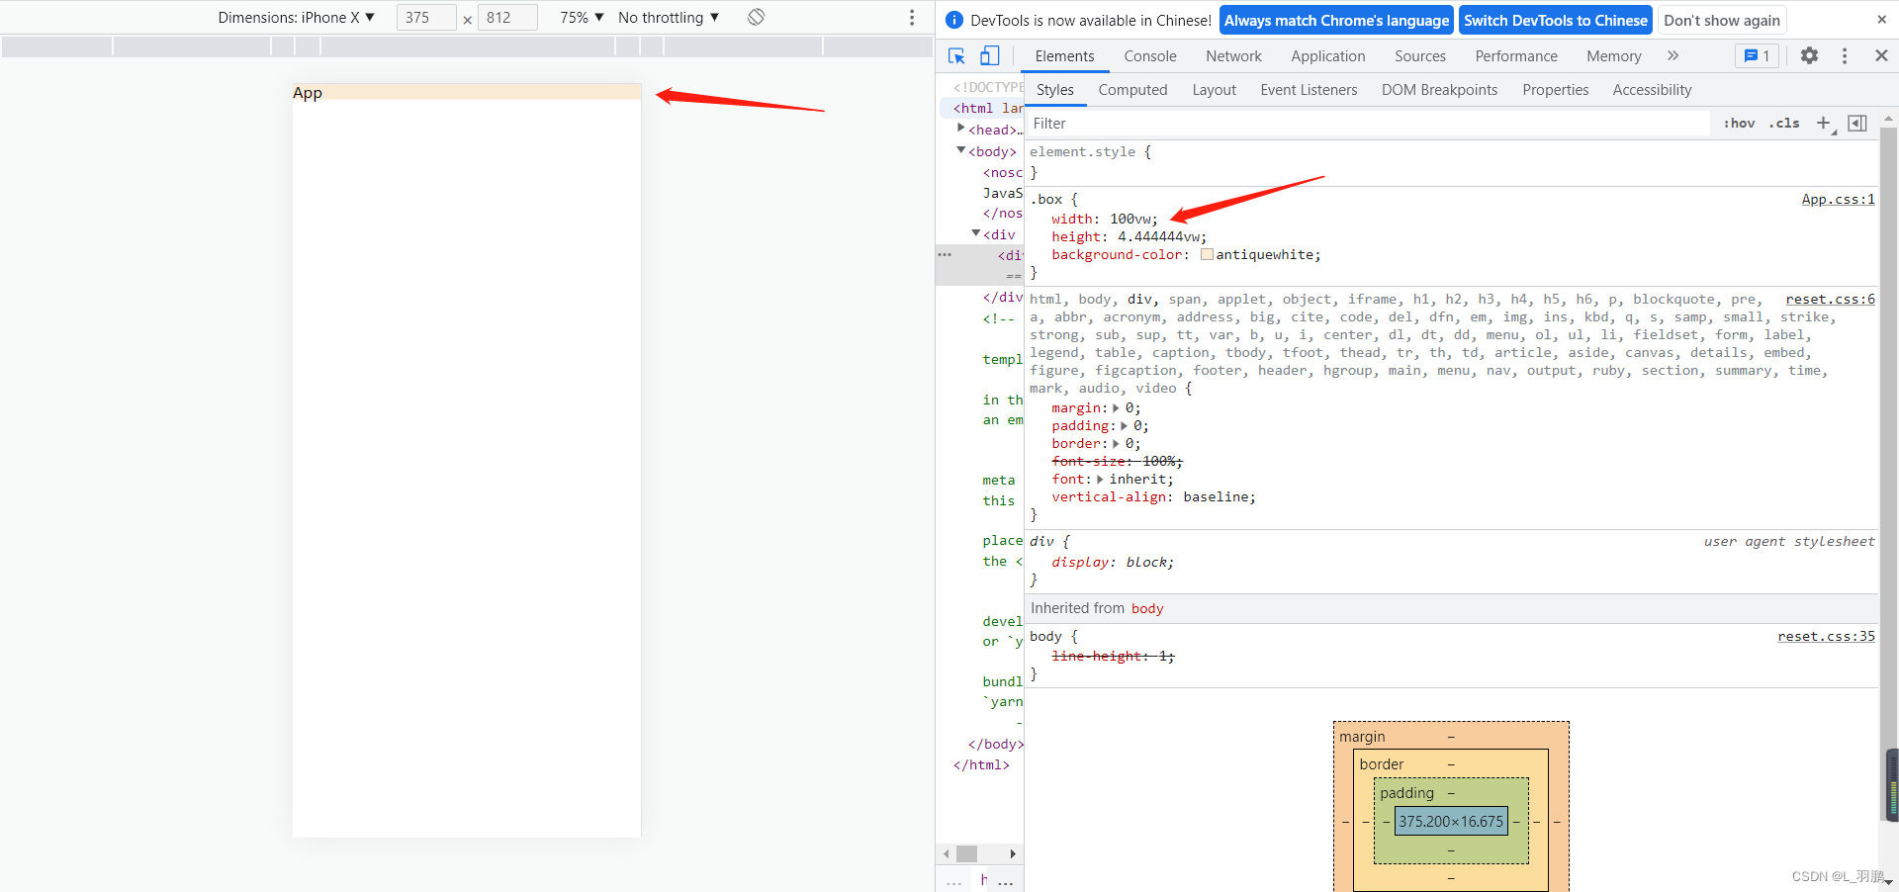Open the No throttling dropdown
The height and width of the screenshot is (892, 1899).
tap(668, 17)
